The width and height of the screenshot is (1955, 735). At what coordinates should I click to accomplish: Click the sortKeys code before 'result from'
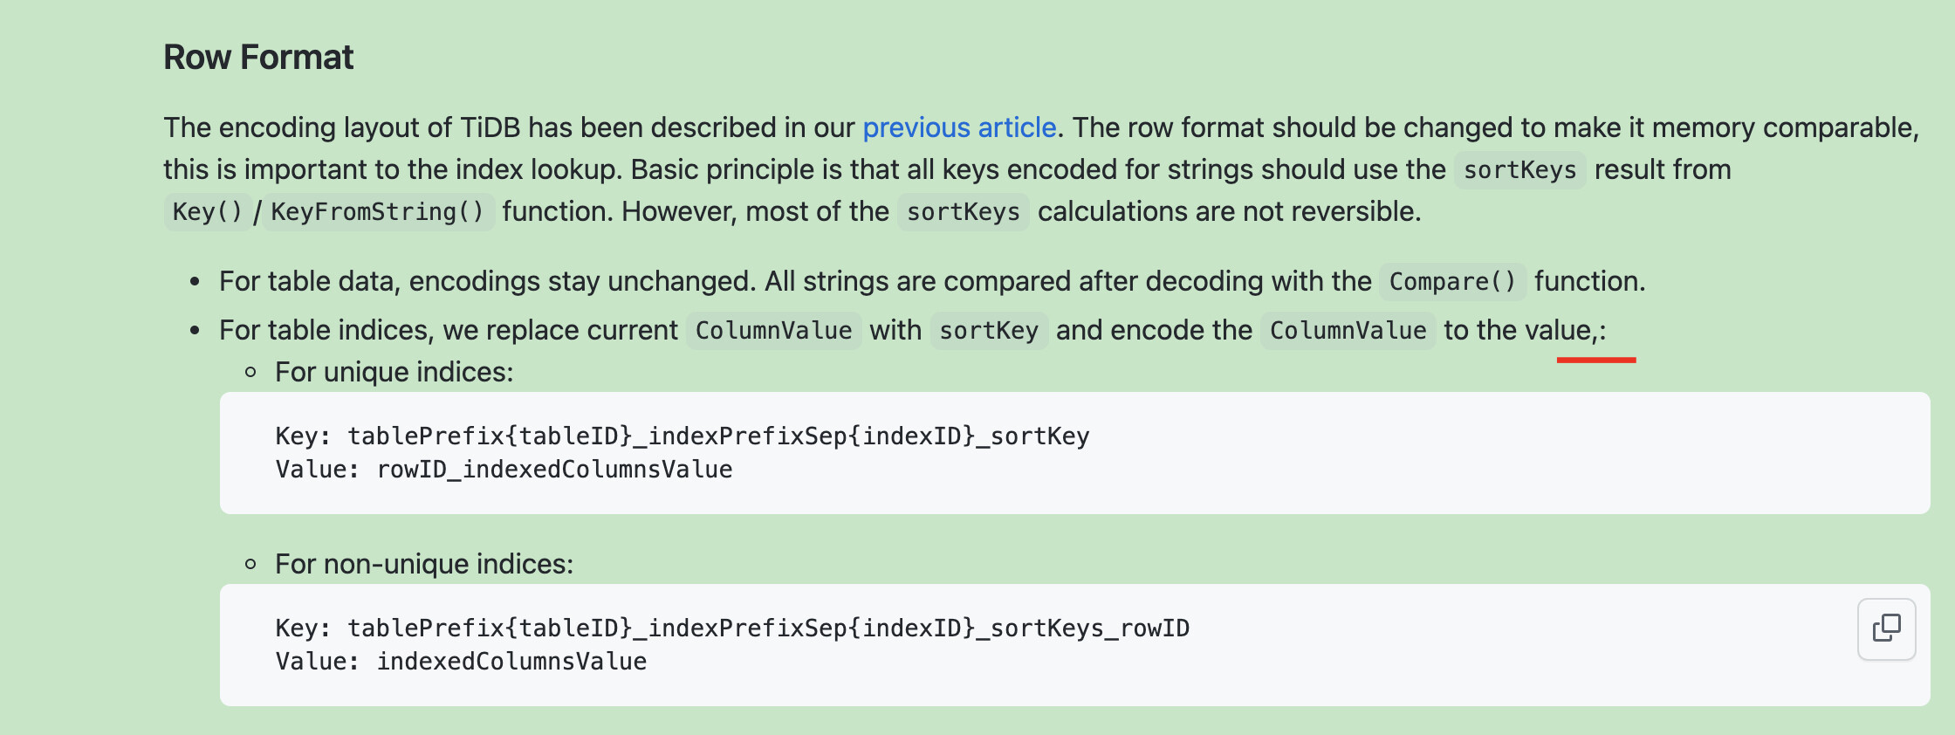pos(1519,169)
